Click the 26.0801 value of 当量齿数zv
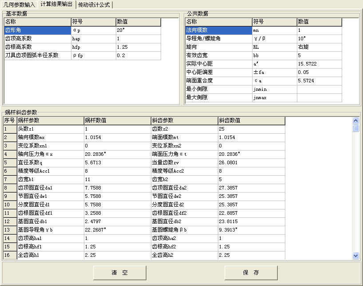Viewport: 363px width, 286px height. 252,162
